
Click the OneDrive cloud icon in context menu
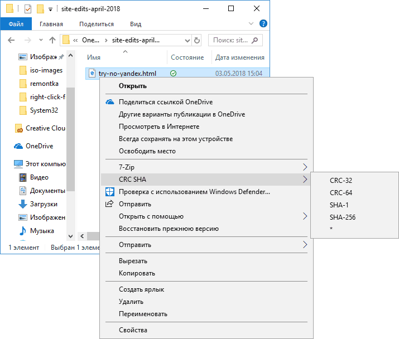[x=110, y=102]
